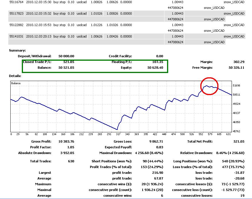Click the Closed Trade P/L value 521.05
The height and width of the screenshot is (199, 252).
[69, 62]
